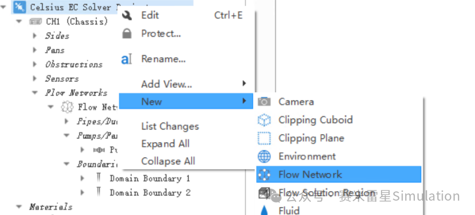Click the Environment globe icon
The width and height of the screenshot is (475, 215).
tap(264, 157)
